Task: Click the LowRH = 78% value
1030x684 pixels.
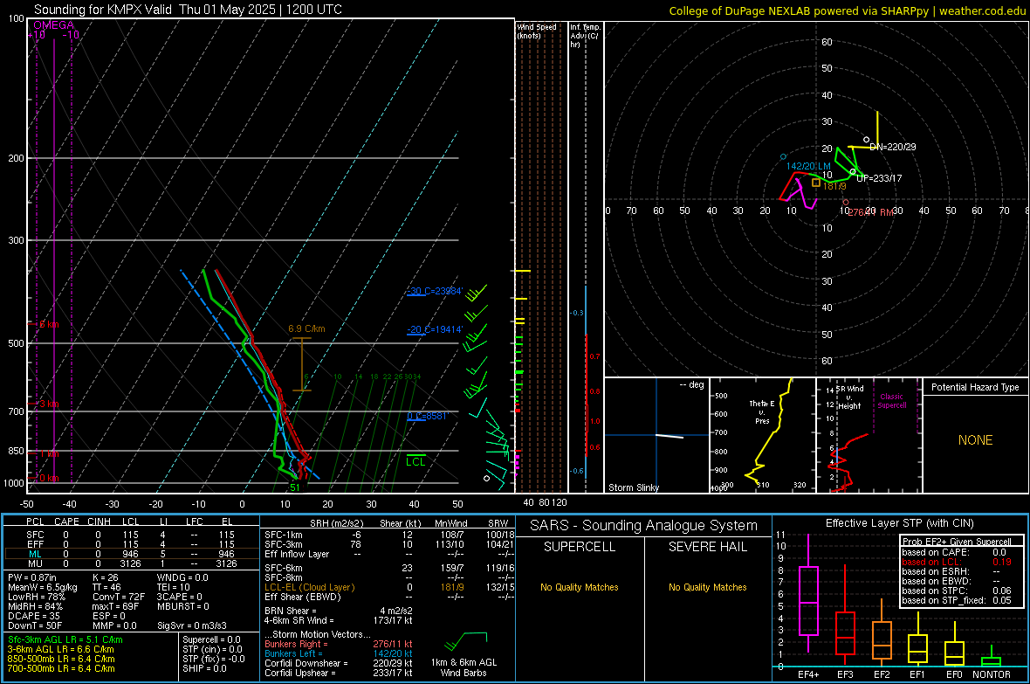Action: (36, 597)
